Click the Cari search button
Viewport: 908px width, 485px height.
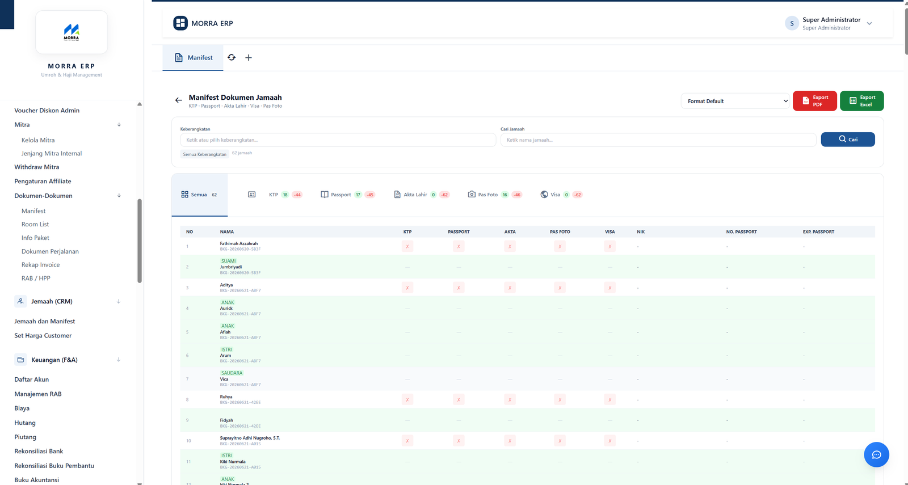tap(848, 140)
